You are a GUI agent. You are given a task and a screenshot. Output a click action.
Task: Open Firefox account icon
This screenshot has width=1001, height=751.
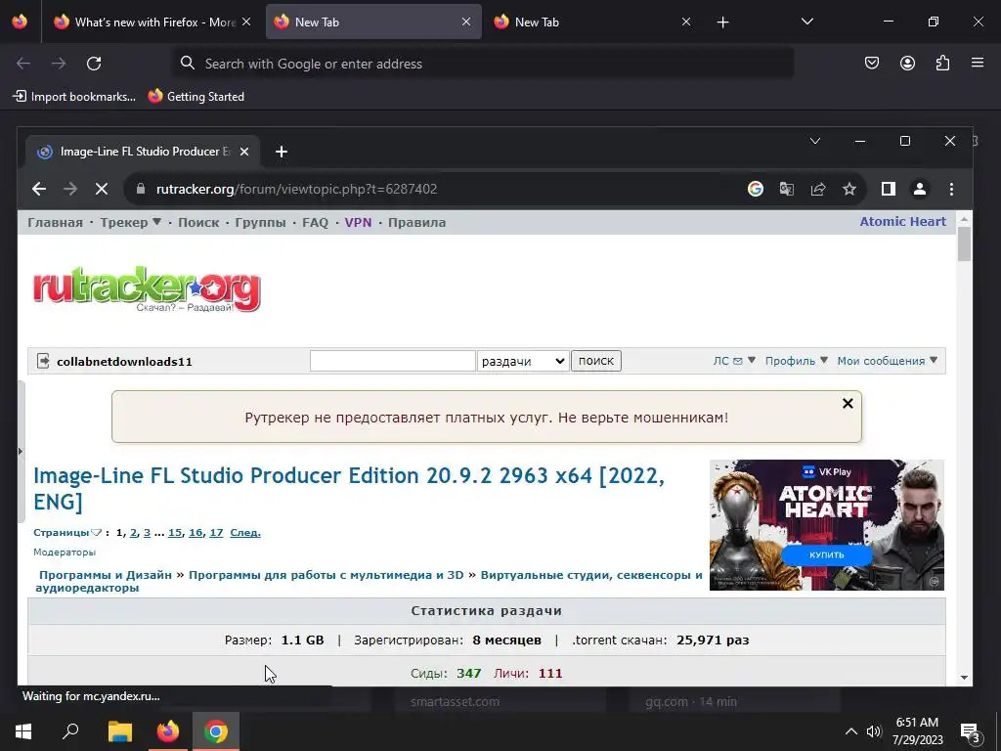tap(907, 63)
